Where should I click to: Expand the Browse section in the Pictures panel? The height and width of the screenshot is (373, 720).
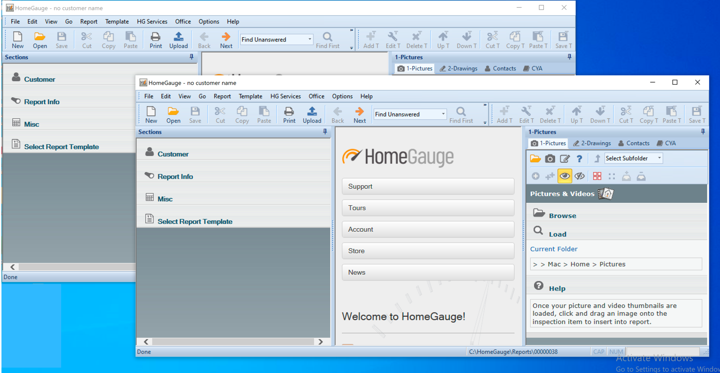coord(562,216)
